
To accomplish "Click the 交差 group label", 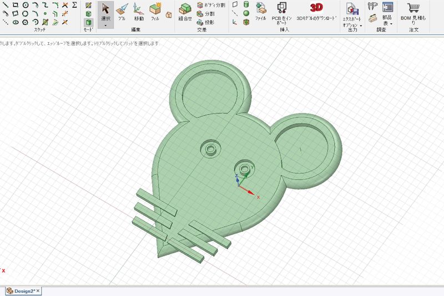I will [x=201, y=29].
